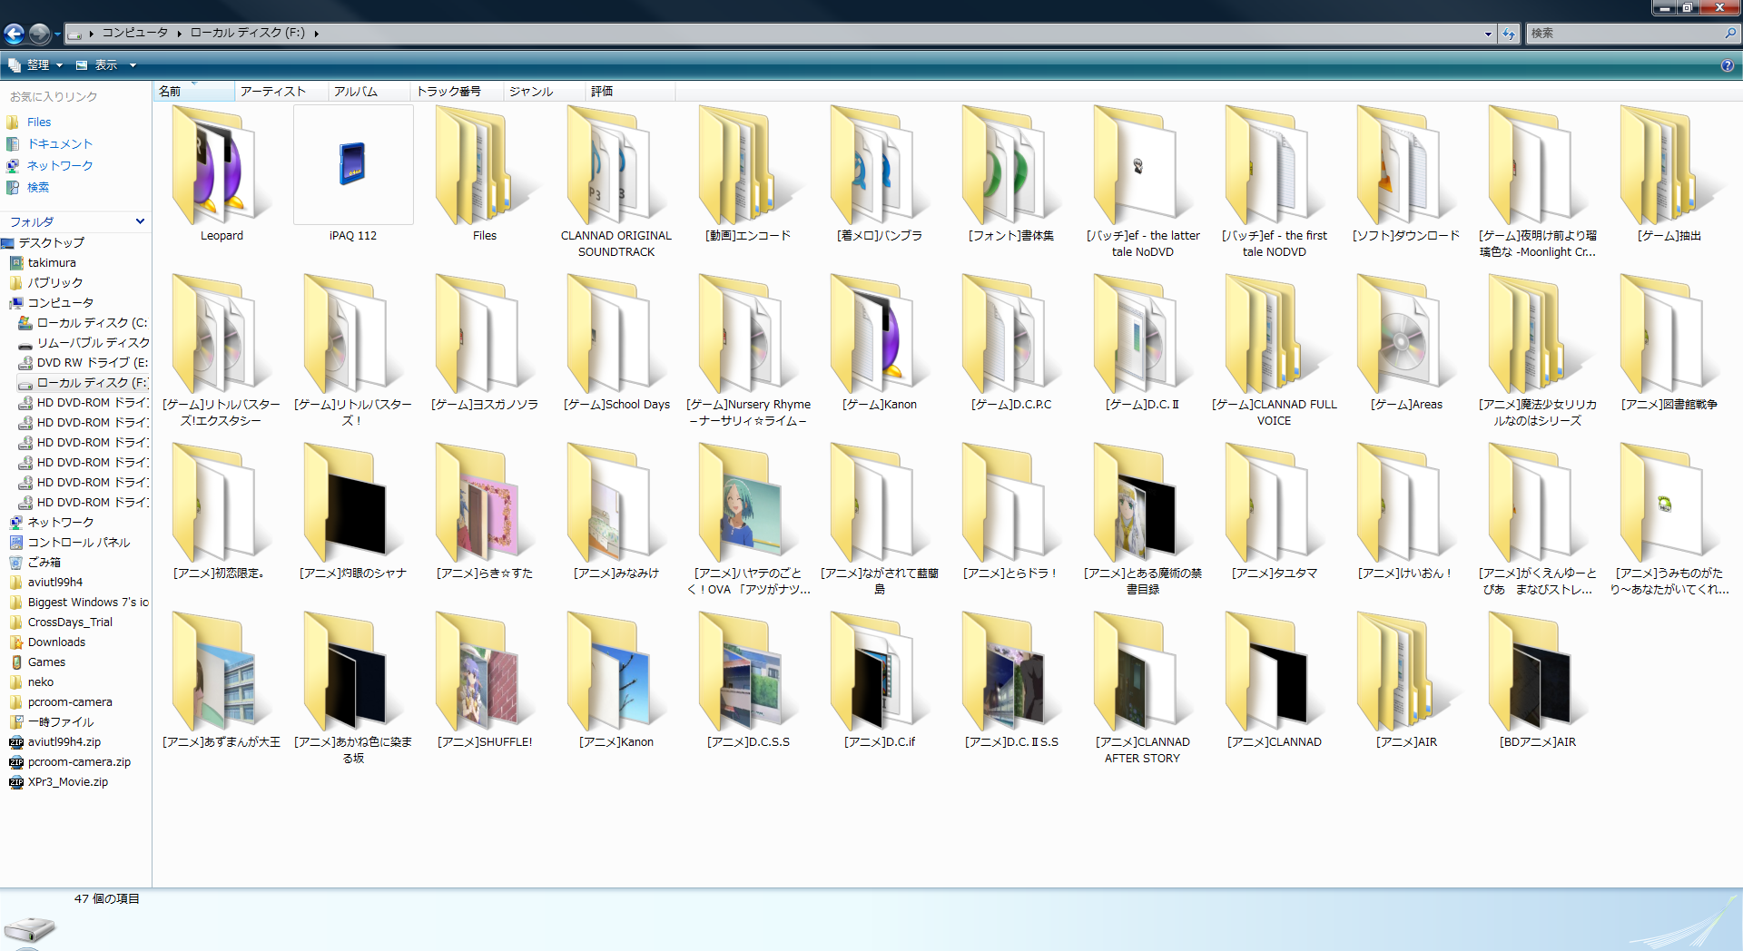Open the ef - the latter tale NoDVD folder

coord(1143,166)
